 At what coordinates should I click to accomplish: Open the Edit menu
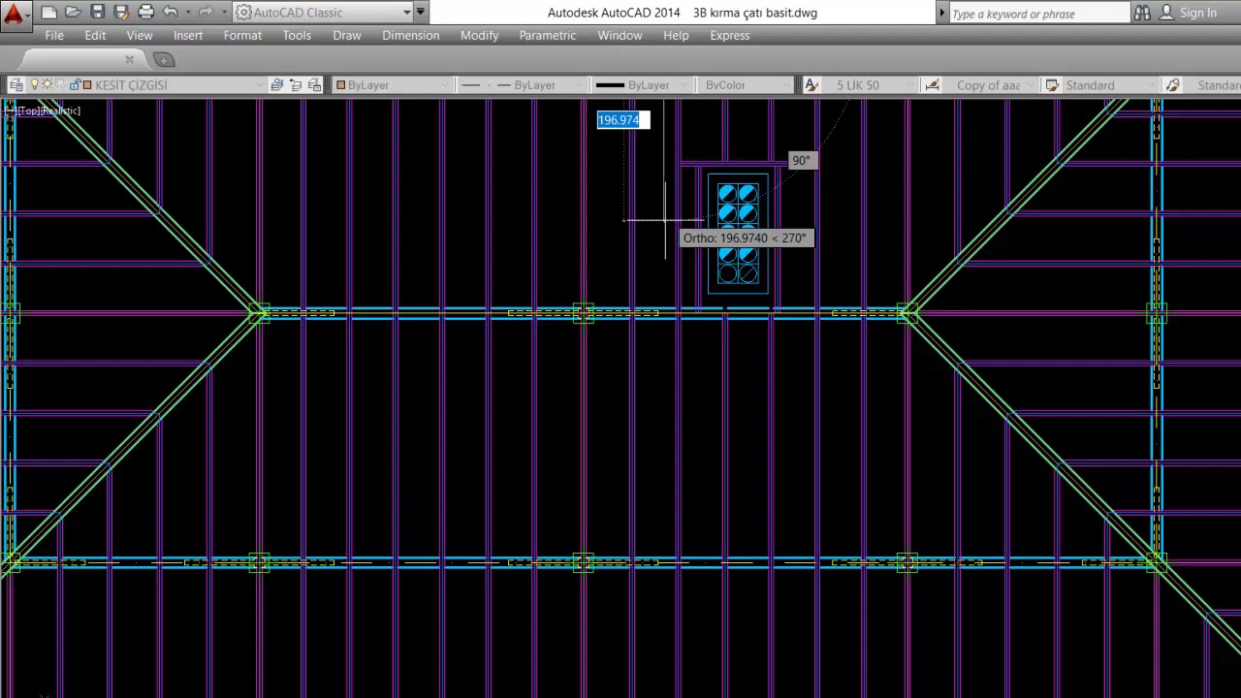point(95,35)
